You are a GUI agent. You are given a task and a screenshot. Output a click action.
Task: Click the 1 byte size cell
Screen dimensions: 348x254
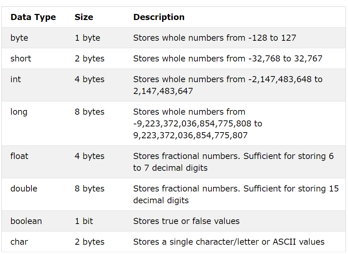pos(87,38)
